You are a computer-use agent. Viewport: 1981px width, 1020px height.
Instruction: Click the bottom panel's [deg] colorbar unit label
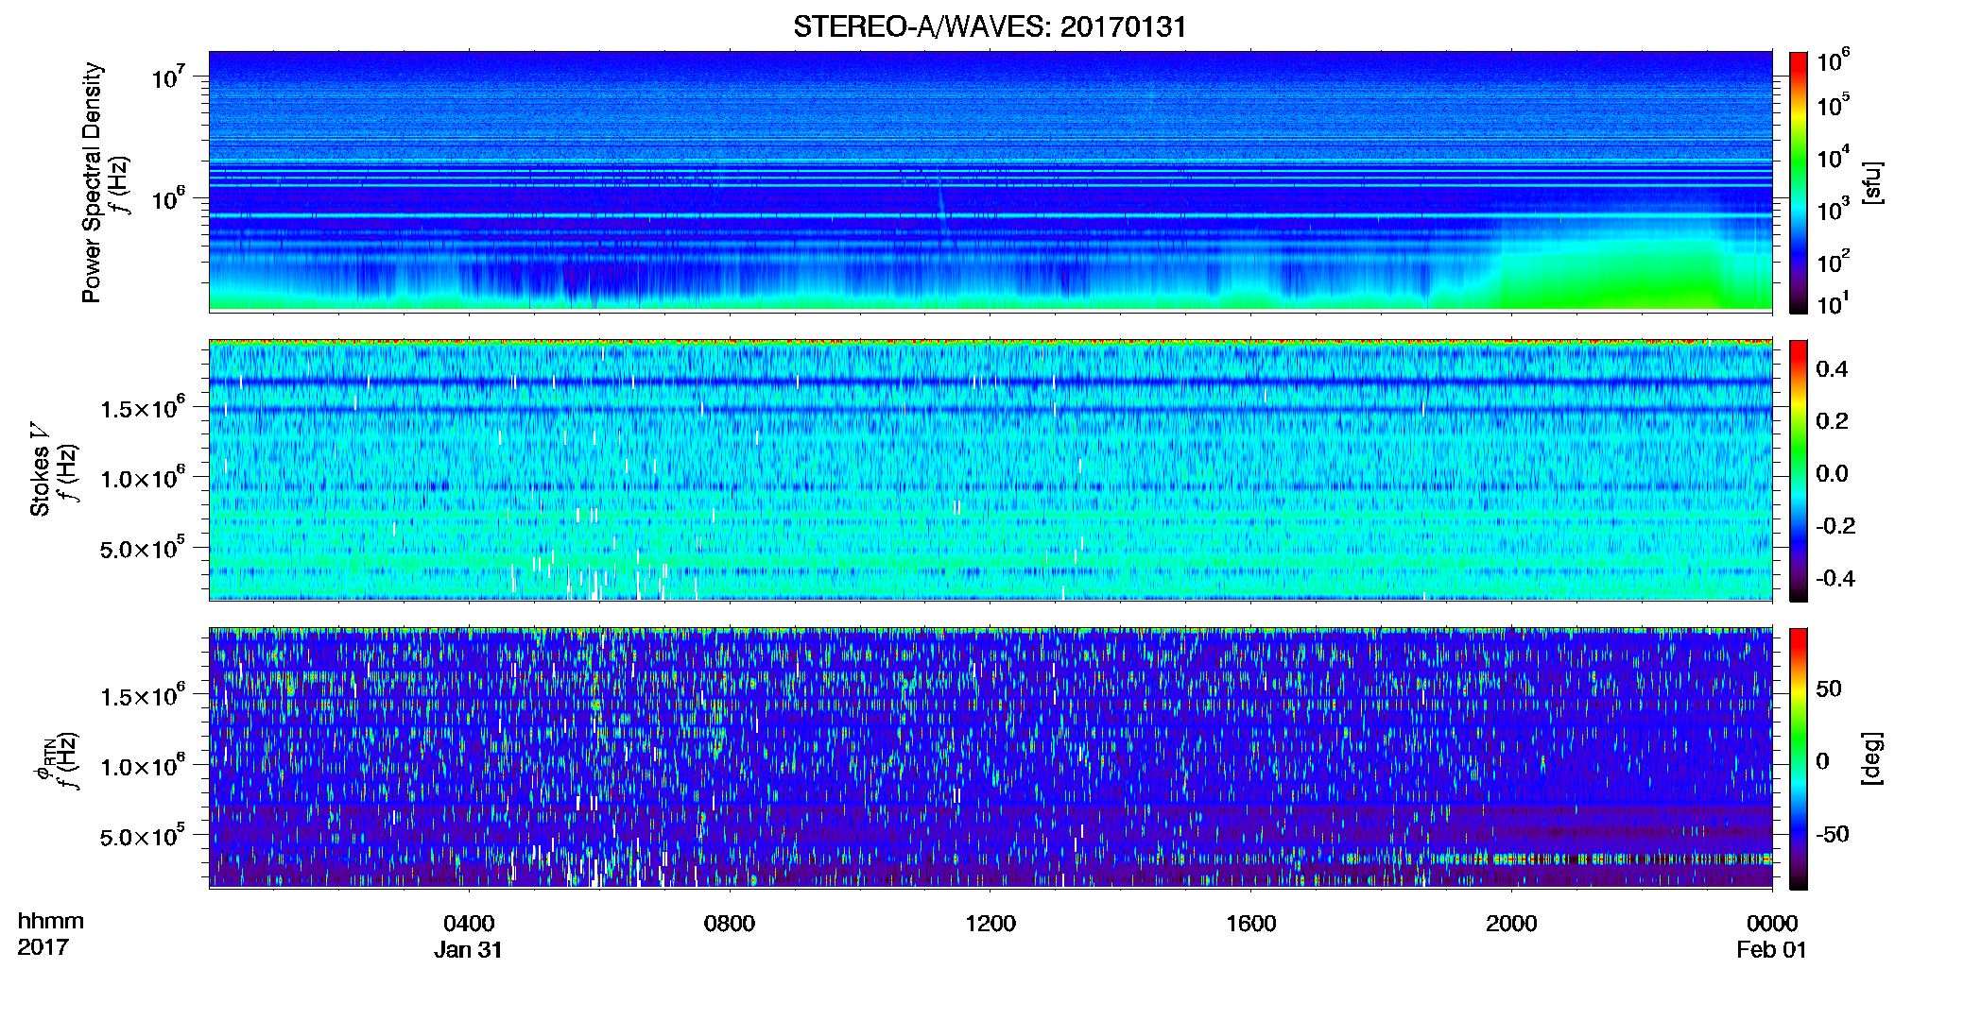tap(1871, 758)
